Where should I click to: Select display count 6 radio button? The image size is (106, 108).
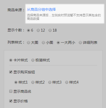point(28,30)
